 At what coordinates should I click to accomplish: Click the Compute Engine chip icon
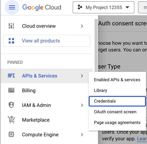(x=11, y=134)
